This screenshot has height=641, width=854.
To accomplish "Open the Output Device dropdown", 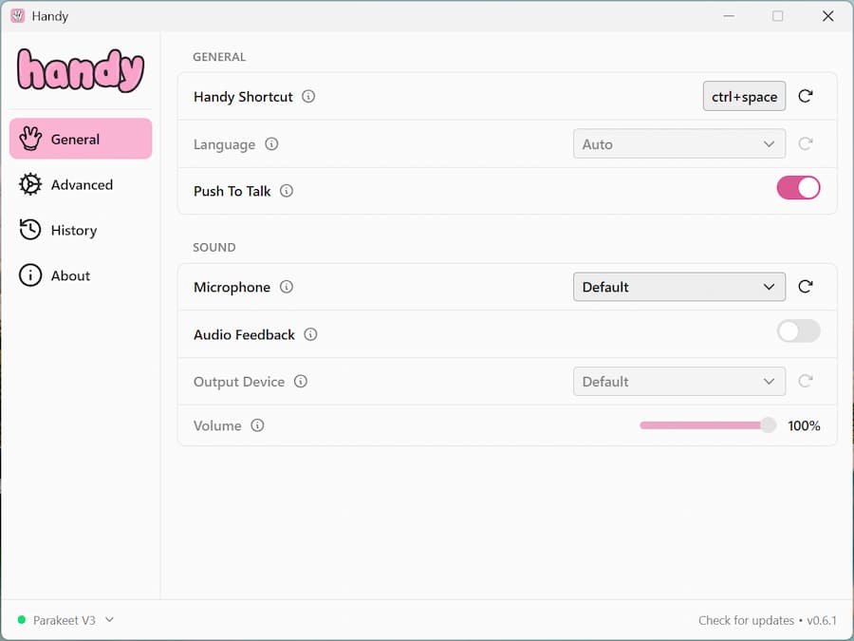I will point(678,382).
